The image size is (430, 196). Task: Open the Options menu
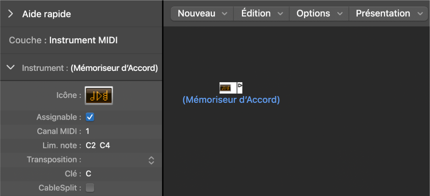[319, 13]
